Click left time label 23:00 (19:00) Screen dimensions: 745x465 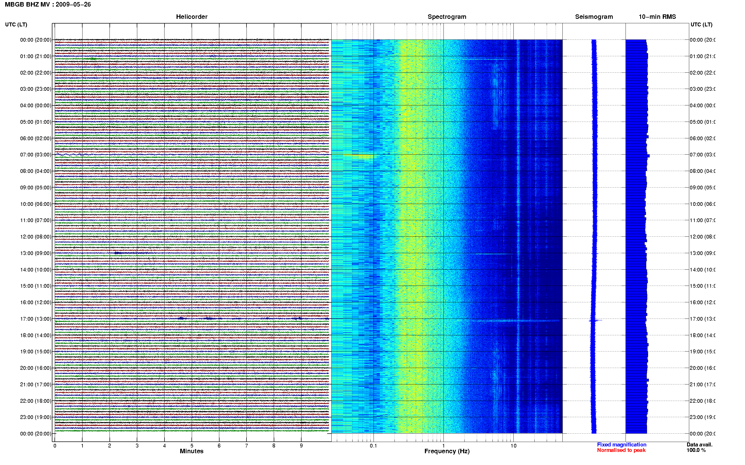pos(36,417)
